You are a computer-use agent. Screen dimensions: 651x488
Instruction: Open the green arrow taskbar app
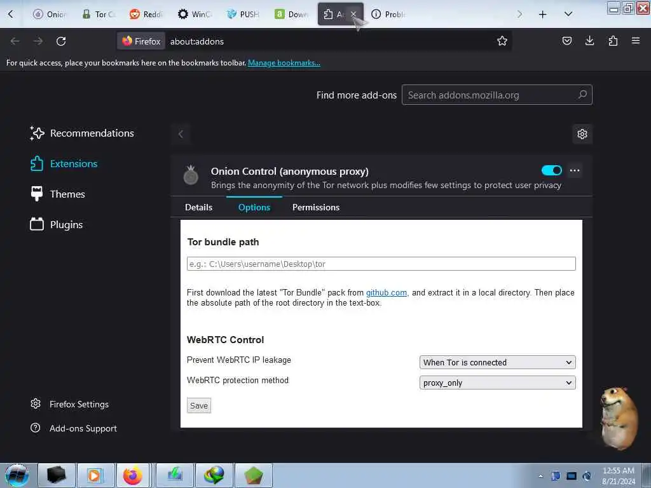pos(175,475)
